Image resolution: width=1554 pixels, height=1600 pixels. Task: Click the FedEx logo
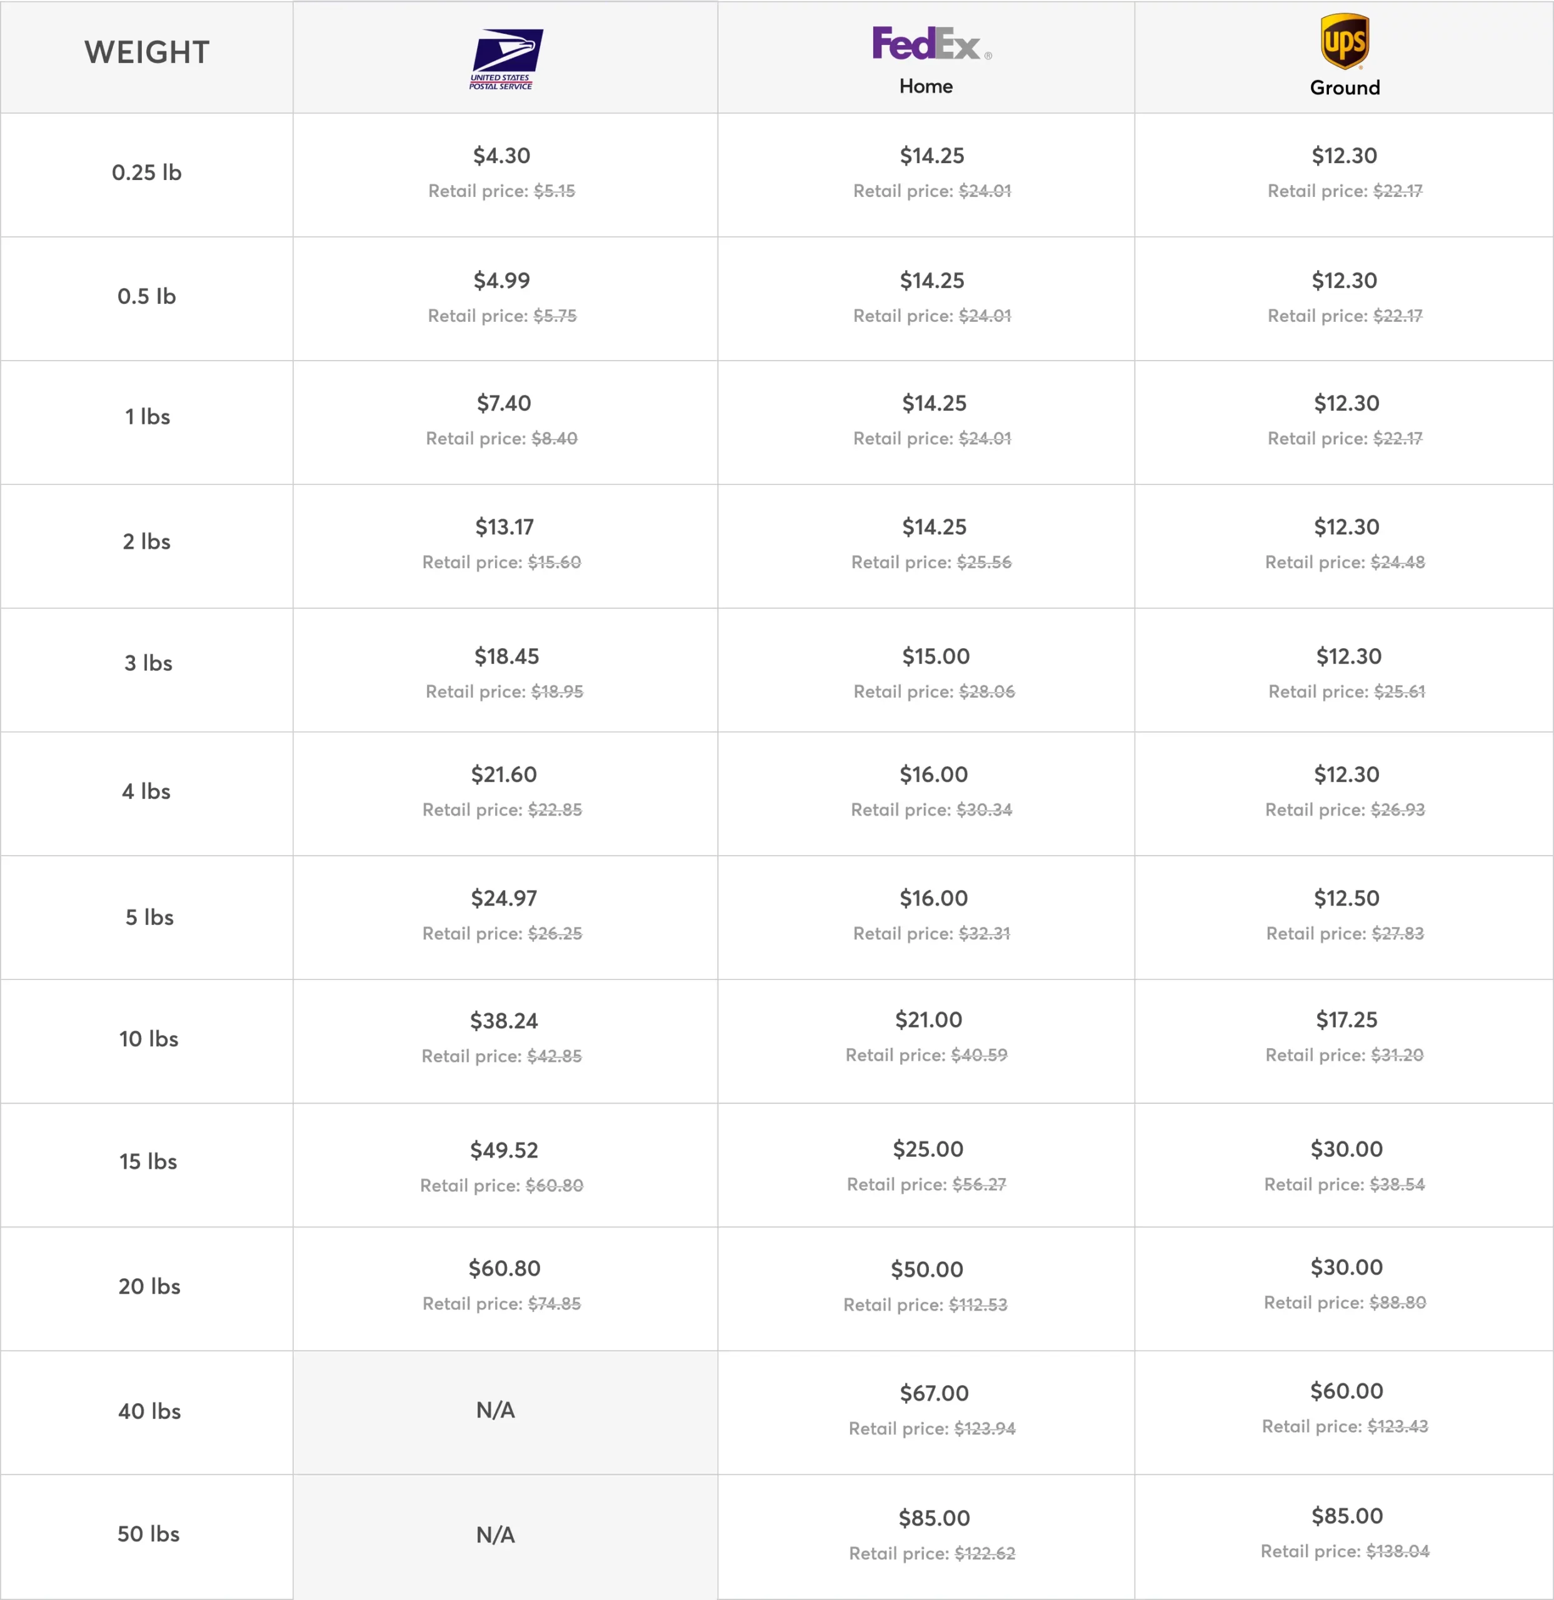click(x=932, y=43)
